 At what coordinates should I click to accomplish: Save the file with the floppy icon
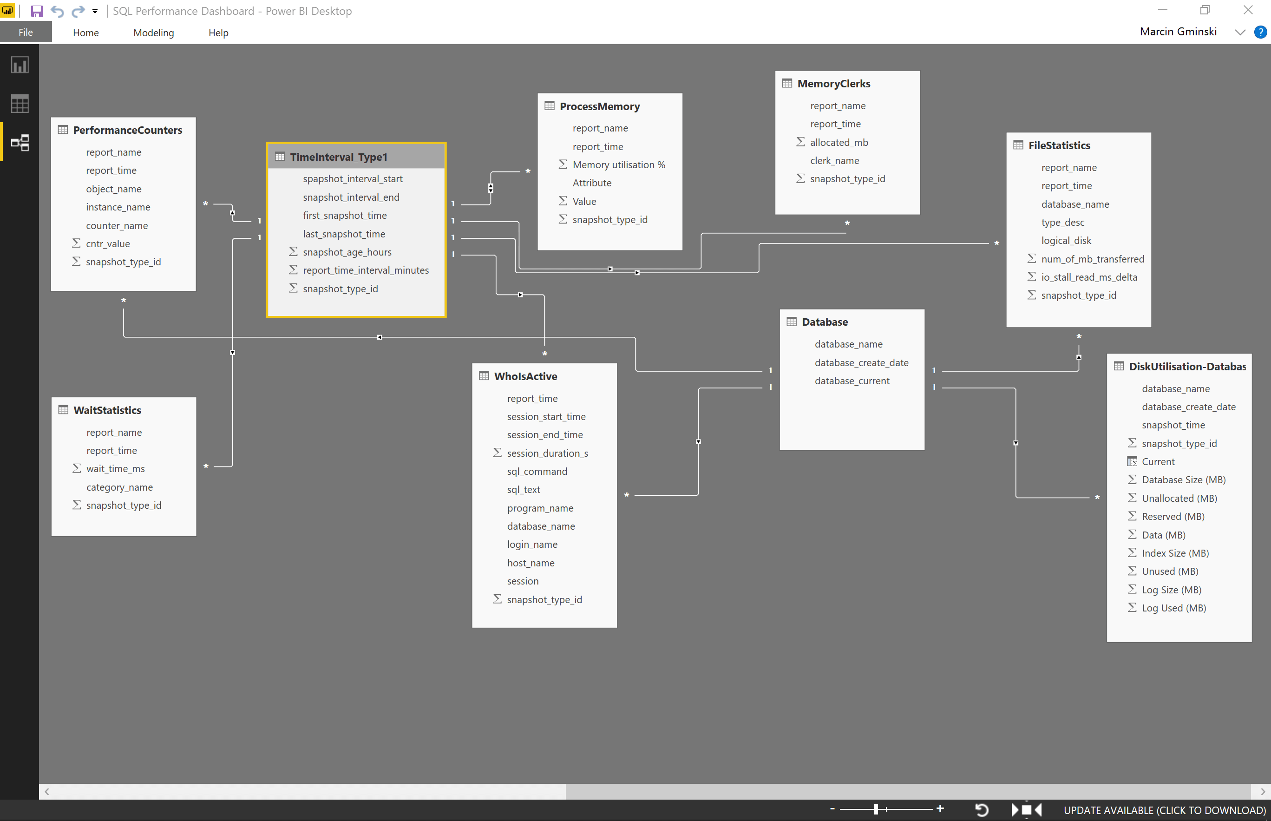coord(36,11)
